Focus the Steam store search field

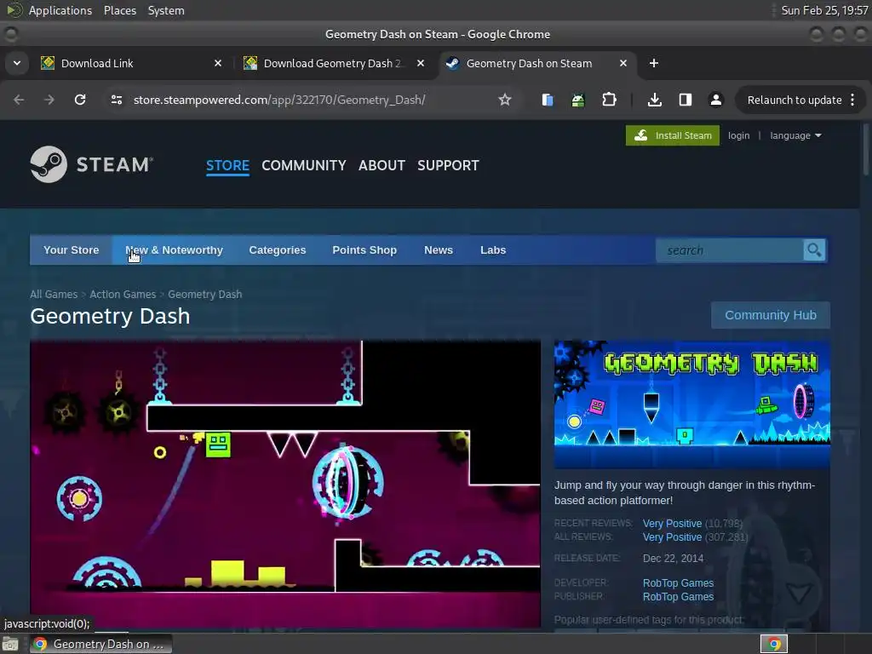click(x=730, y=250)
